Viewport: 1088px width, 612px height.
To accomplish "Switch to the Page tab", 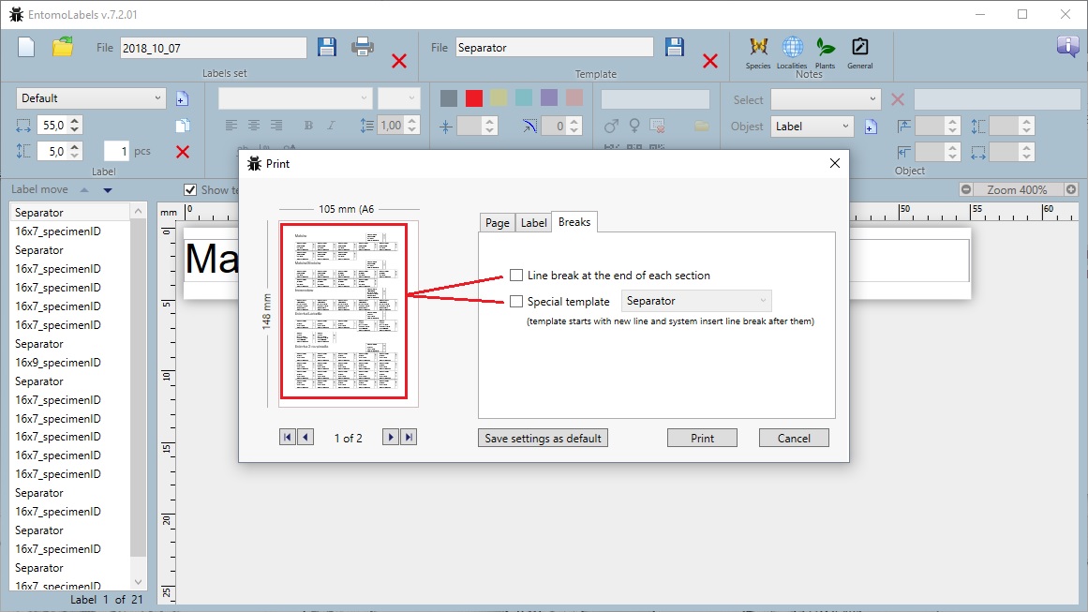I will [498, 223].
